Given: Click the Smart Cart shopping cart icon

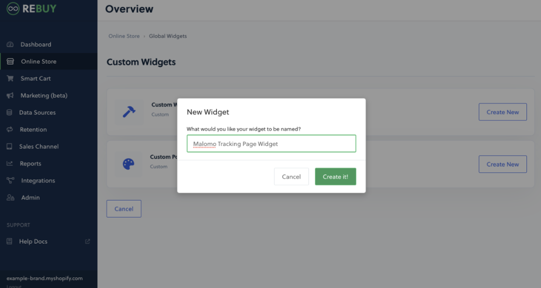Looking at the screenshot, I should click(10, 78).
